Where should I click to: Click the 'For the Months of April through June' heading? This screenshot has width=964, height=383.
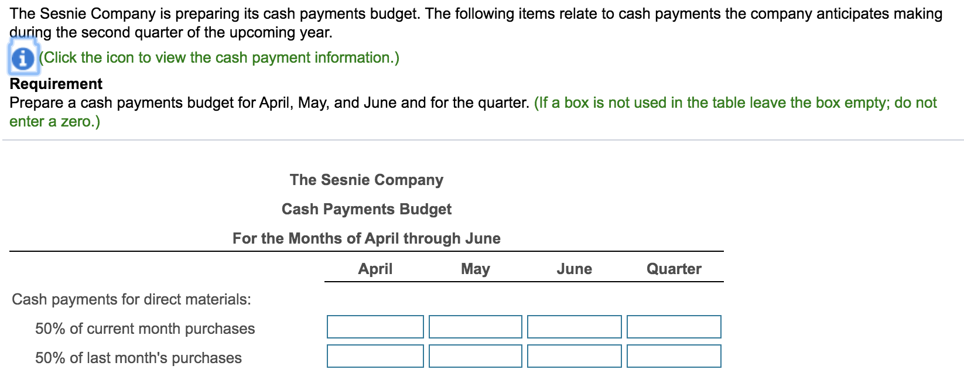point(367,238)
